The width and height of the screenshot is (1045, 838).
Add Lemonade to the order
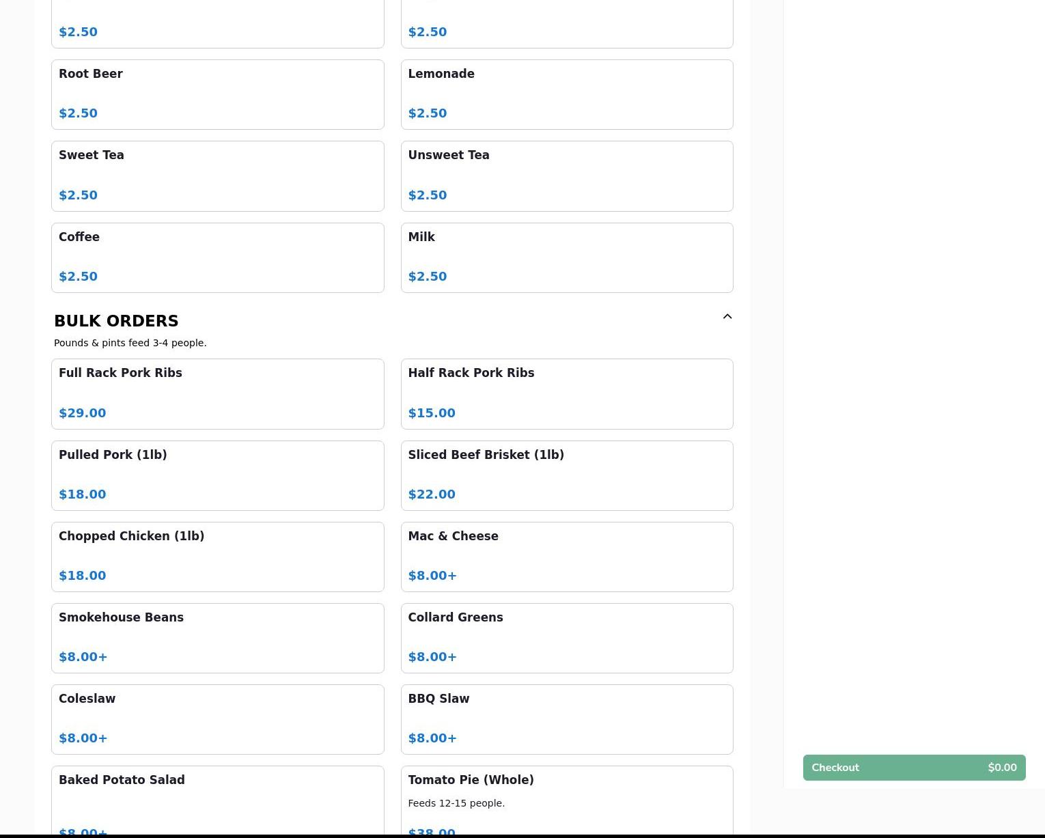[566, 94]
